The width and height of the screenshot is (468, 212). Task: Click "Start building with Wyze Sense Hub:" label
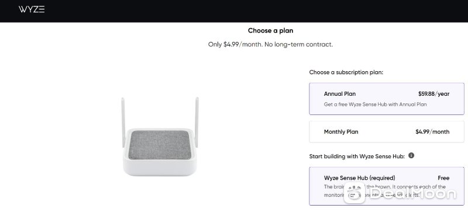357,157
